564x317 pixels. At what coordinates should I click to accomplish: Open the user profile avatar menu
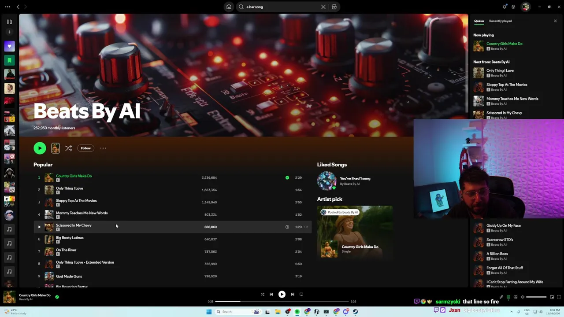coord(525,7)
